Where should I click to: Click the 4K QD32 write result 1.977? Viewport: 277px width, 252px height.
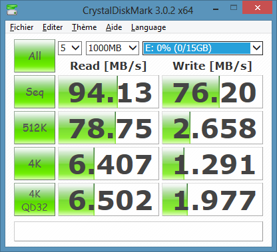[x=212, y=199]
